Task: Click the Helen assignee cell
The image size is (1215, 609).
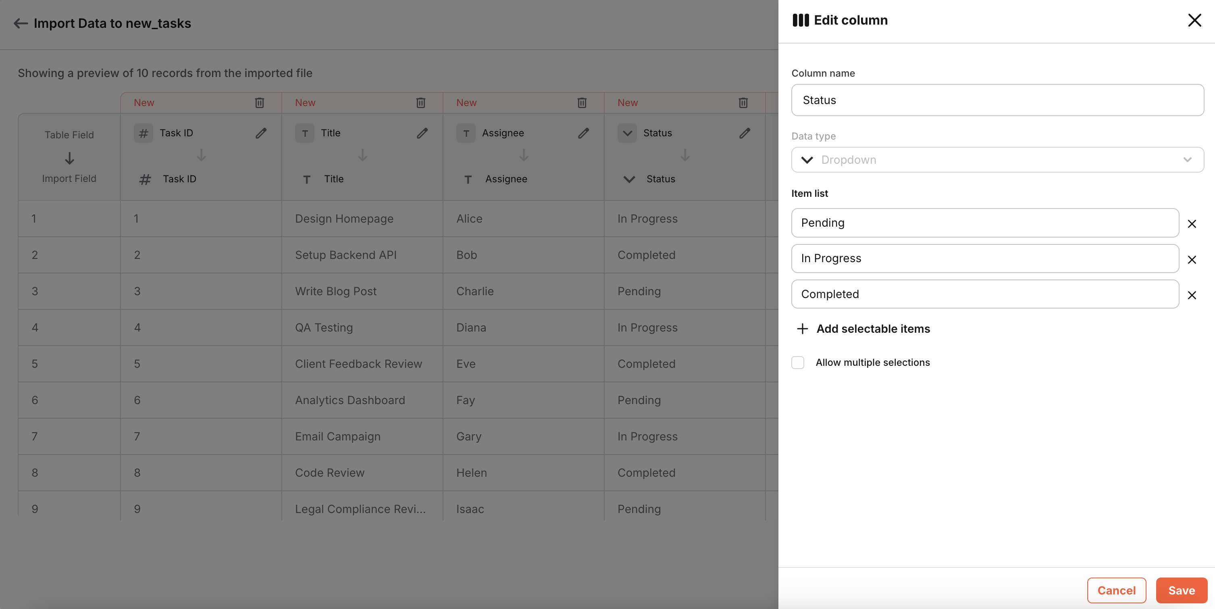Action: [524, 473]
